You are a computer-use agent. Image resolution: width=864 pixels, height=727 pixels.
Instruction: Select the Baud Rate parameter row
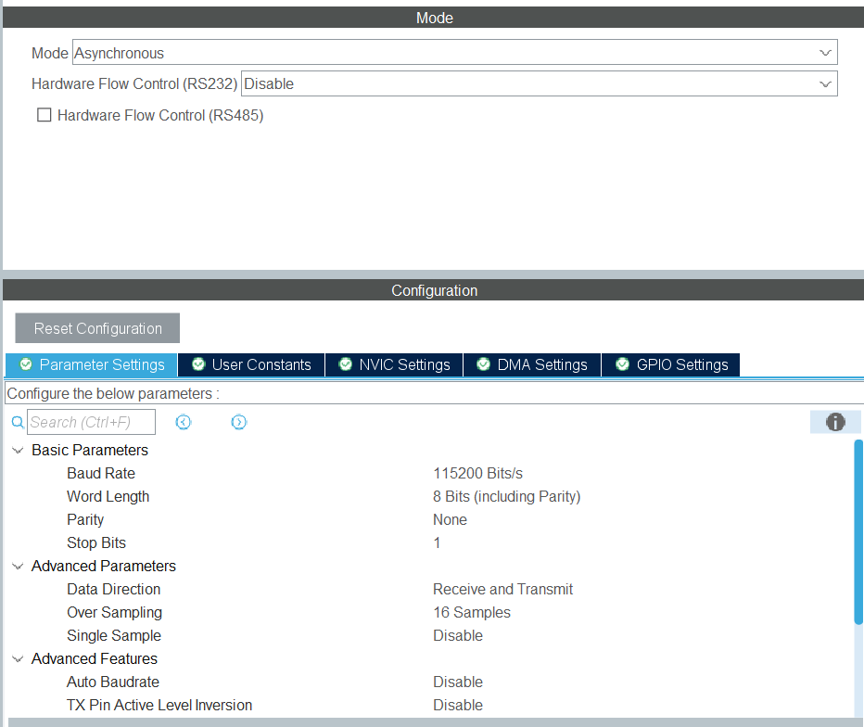pos(101,474)
